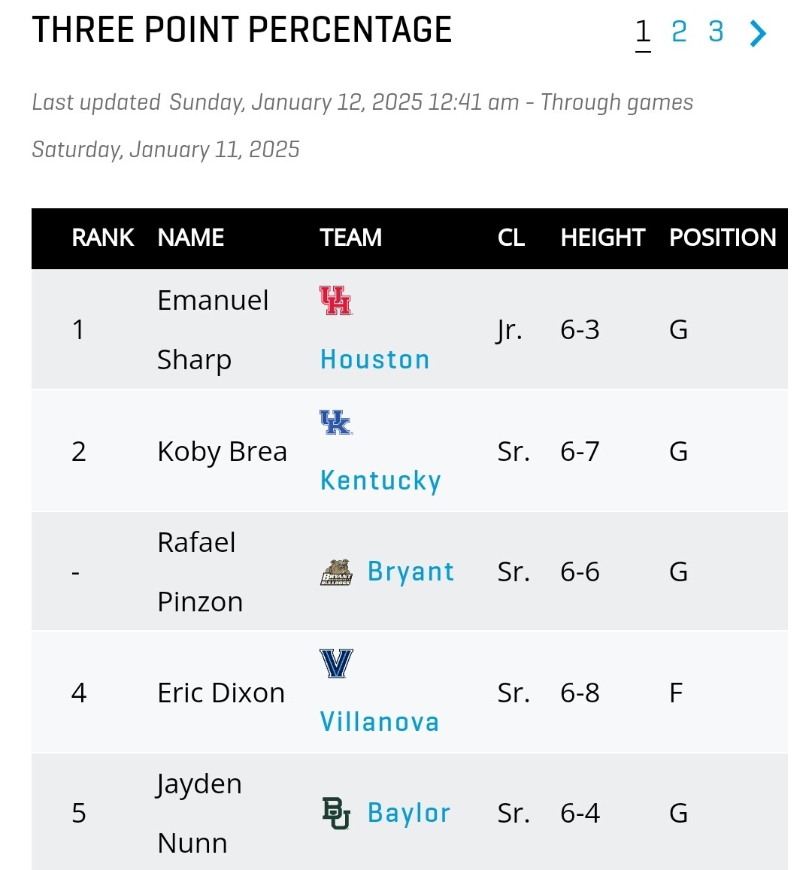Click the Baylor BU logo icon
This screenshot has height=870, width=812.
pos(336,814)
